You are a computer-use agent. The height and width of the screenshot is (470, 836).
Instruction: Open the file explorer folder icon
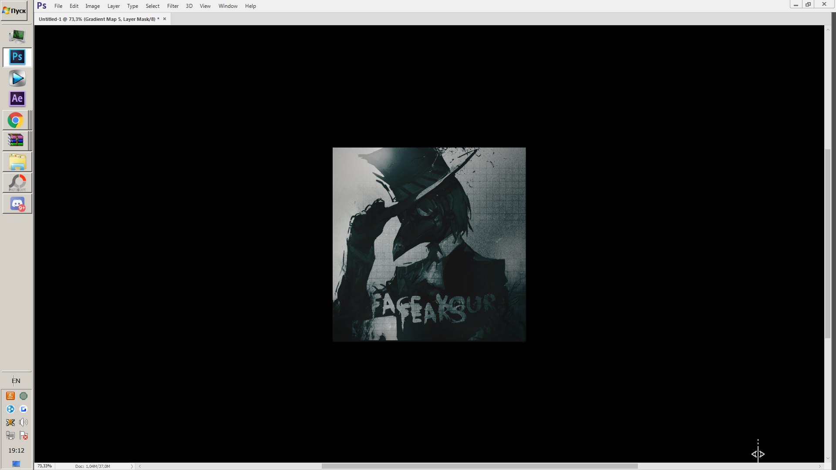(17, 162)
